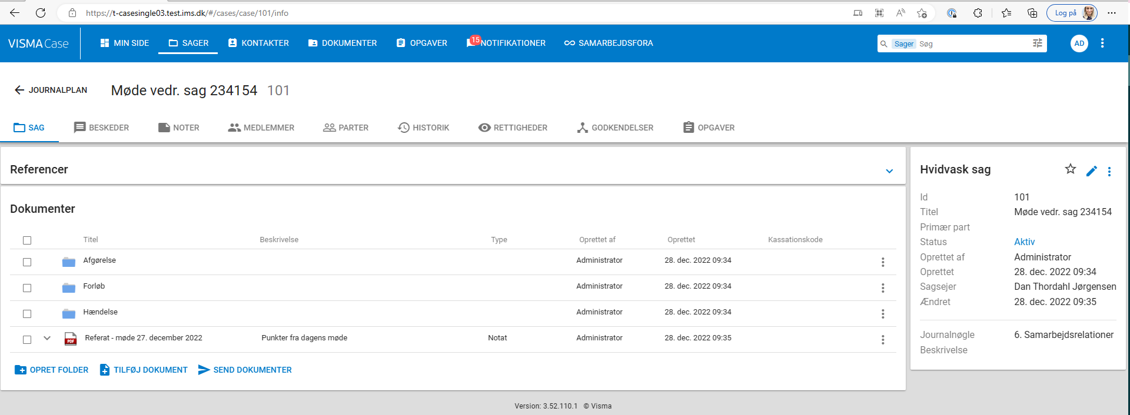Open Notifikationer with 15 badge
The width and height of the screenshot is (1130, 415).
pos(506,43)
